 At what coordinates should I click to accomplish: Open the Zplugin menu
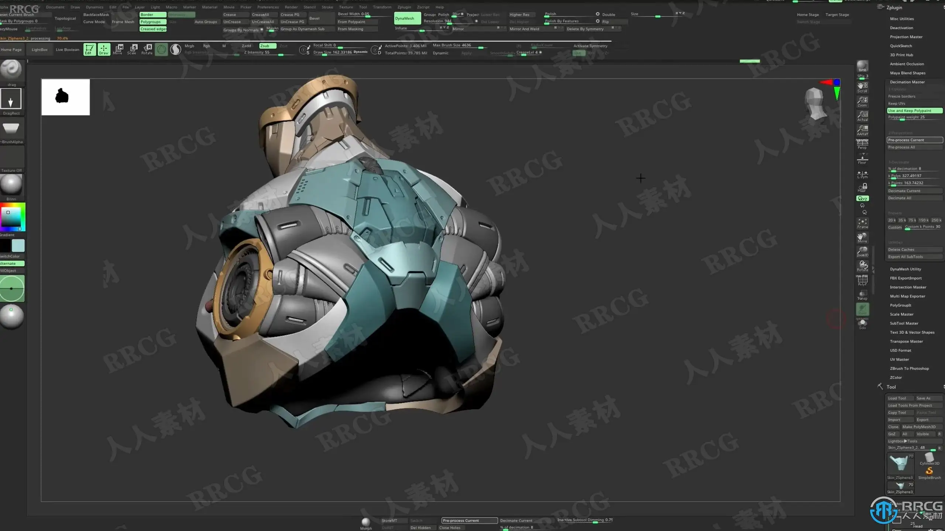point(404,7)
